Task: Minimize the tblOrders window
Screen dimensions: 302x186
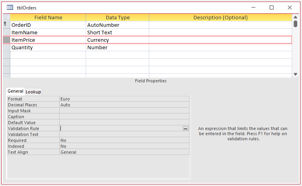Action: click(253, 7)
